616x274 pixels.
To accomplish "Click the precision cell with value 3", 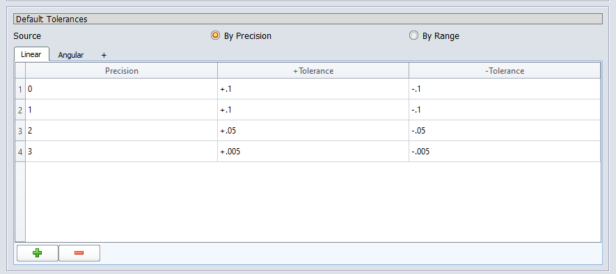I will click(x=121, y=152).
